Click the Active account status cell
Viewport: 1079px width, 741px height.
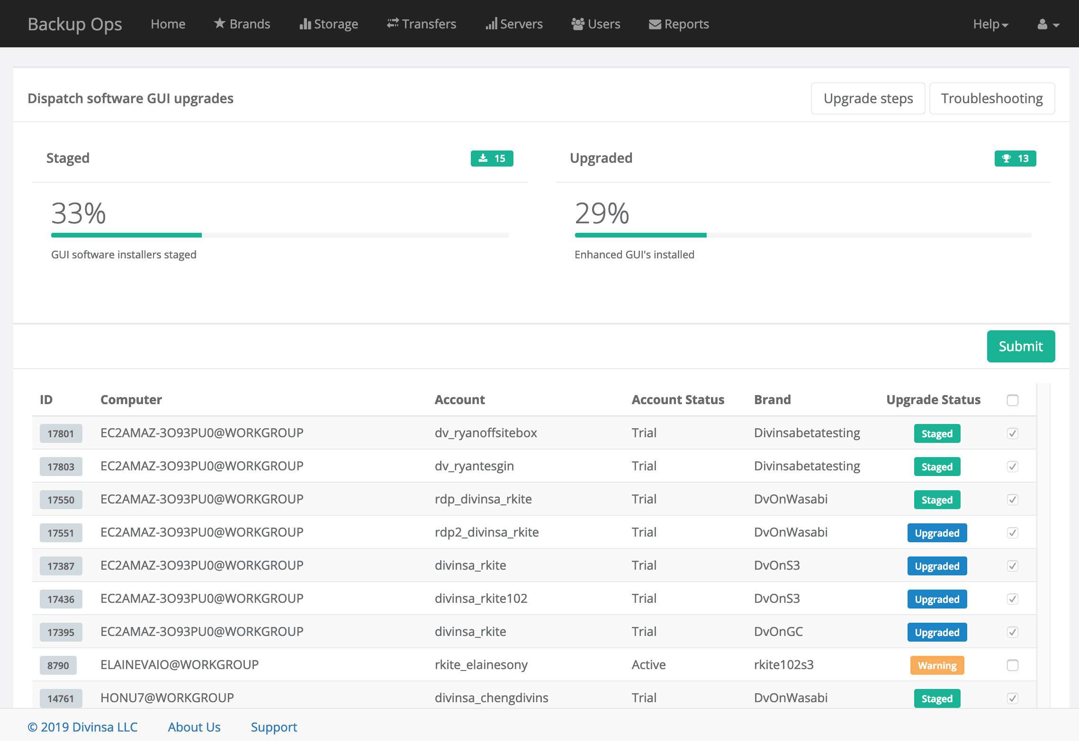[648, 664]
